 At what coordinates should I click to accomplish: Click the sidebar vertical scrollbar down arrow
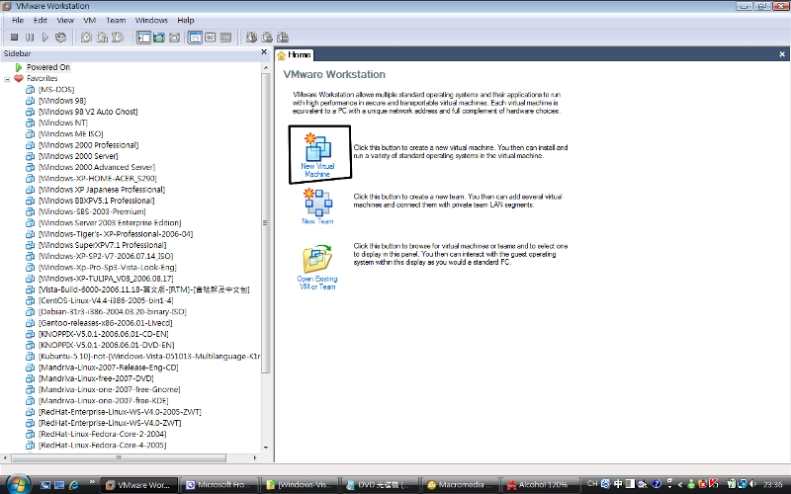click(266, 448)
